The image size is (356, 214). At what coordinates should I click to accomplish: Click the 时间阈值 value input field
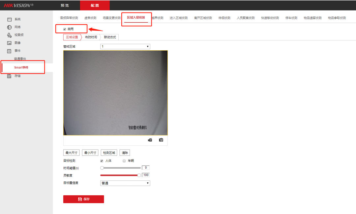click(146, 168)
